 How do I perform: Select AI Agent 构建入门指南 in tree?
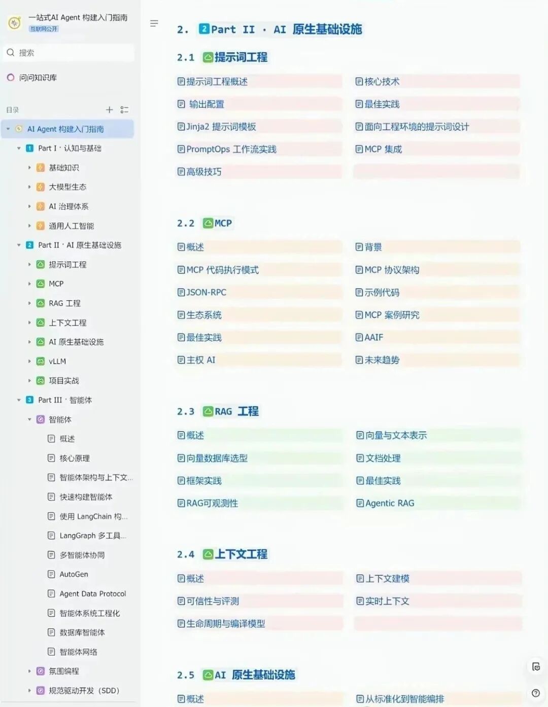click(65, 129)
